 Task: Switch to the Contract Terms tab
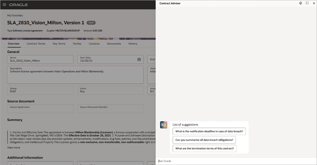click(x=36, y=43)
